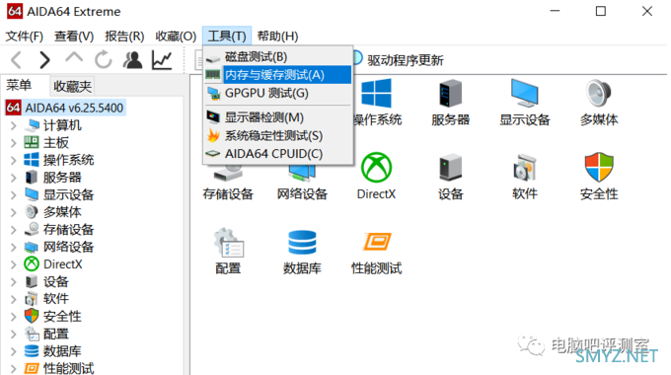
Task: Open the 收藏(O) menu
Action: [x=176, y=37]
